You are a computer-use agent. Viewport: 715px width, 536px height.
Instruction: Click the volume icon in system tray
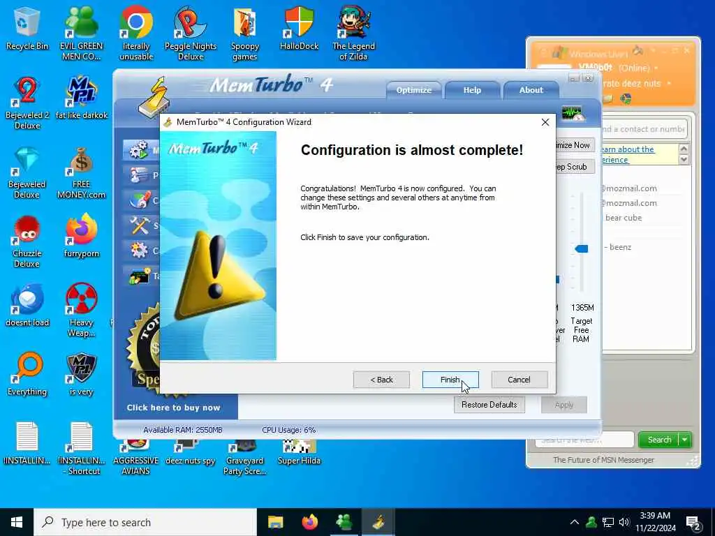[624, 522]
